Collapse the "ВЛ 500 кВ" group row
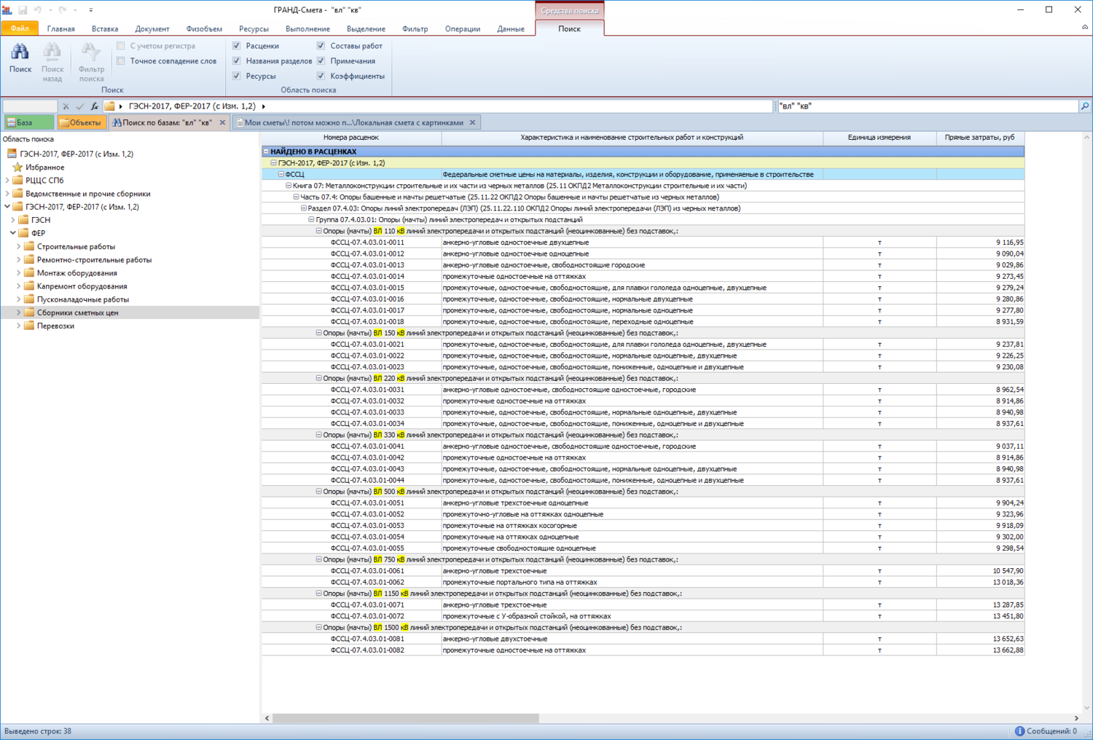This screenshot has height=740, width=1093. coord(318,492)
